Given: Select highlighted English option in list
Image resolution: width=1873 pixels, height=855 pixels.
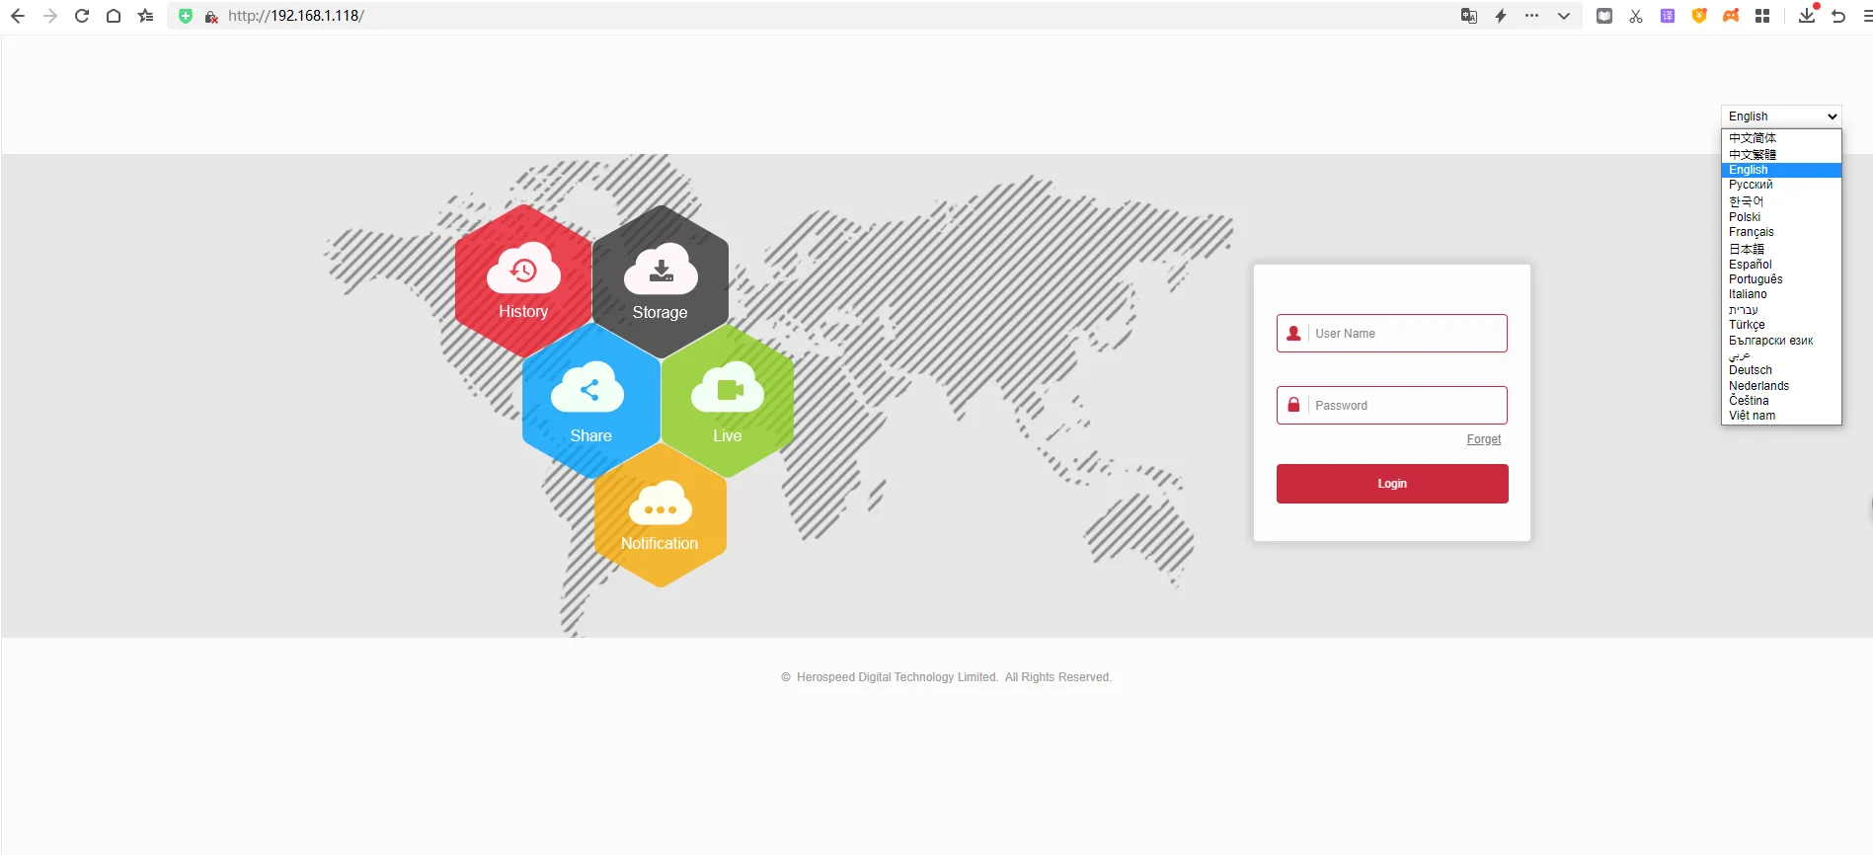Looking at the screenshot, I should point(1781,170).
